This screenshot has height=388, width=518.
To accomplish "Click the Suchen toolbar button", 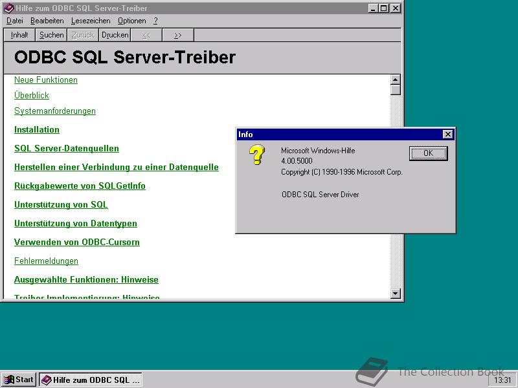I will [x=51, y=35].
